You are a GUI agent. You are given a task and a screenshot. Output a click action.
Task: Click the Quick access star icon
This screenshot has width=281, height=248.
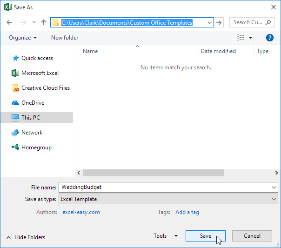pos(16,58)
